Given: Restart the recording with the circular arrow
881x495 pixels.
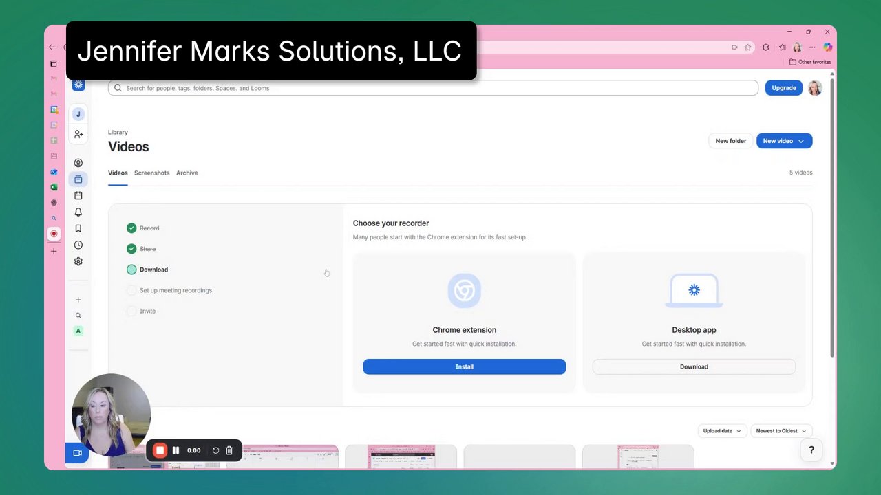Looking at the screenshot, I should coord(215,450).
